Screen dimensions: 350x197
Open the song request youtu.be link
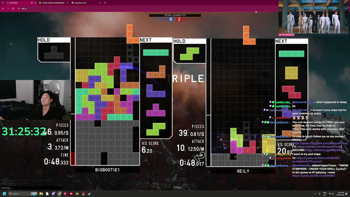point(318,160)
